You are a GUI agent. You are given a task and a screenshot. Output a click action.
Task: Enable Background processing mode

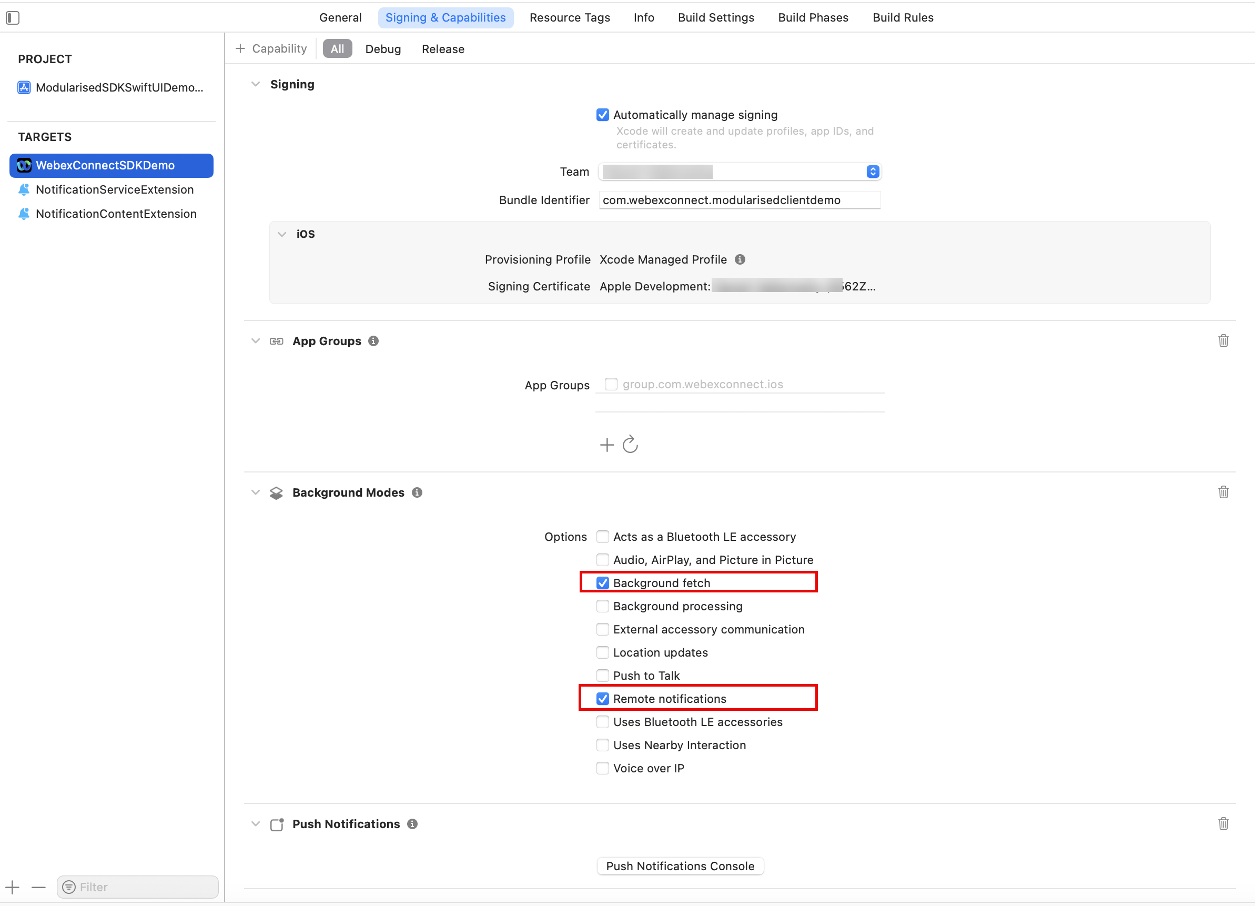click(x=603, y=606)
